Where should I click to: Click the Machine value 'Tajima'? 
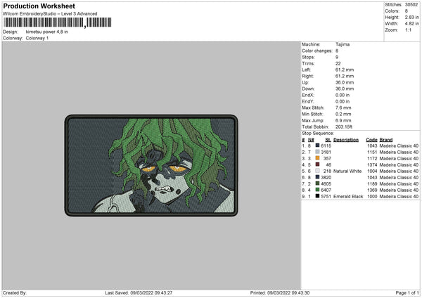coord(343,44)
